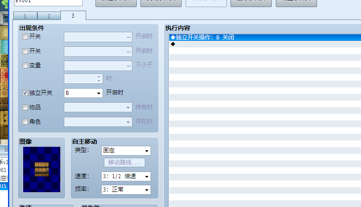Image resolution: width=361 pixels, height=207 pixels.
Task: Select the empty command line below
Action: [x=265, y=44]
